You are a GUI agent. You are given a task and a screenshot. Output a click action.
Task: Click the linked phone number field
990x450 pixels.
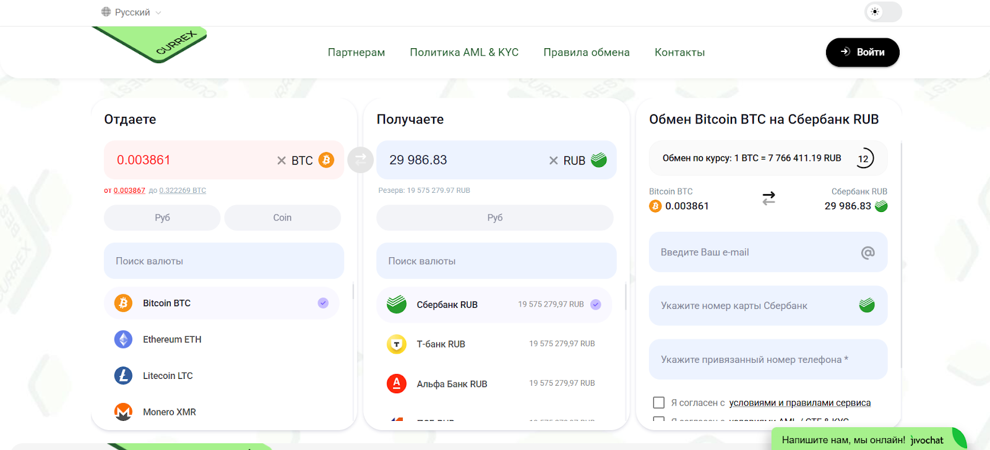[x=768, y=359]
